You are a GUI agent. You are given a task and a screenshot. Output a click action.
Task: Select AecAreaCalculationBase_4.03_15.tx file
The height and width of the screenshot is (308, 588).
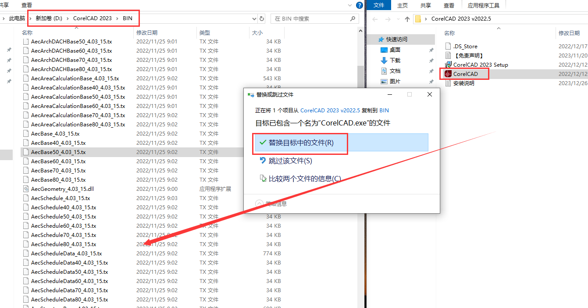pyautogui.click(x=75, y=78)
